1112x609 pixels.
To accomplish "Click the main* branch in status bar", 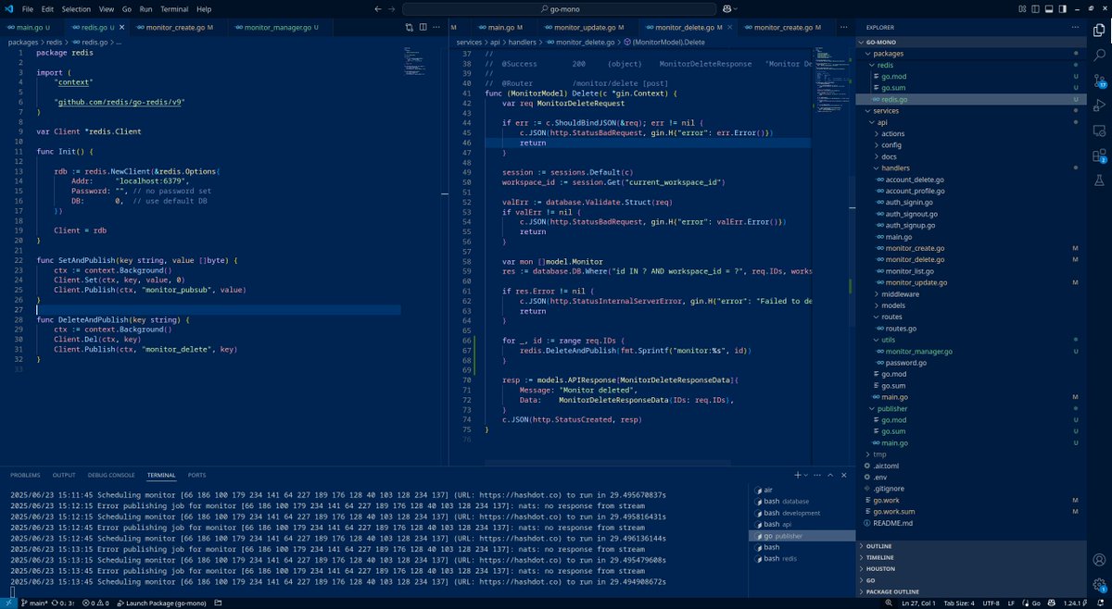I will point(35,603).
